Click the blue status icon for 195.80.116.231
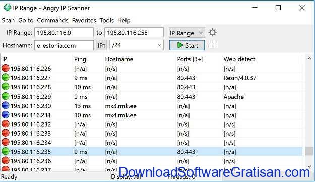Viewport: 315px width, 182px height. coord(6,115)
